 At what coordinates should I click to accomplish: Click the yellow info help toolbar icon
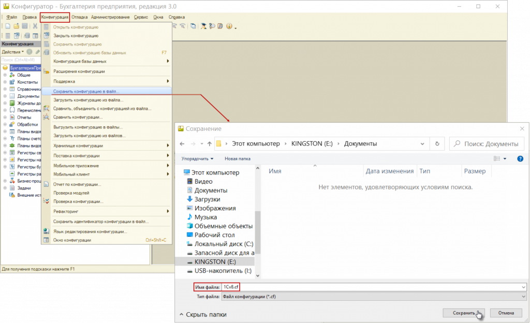(229, 26)
